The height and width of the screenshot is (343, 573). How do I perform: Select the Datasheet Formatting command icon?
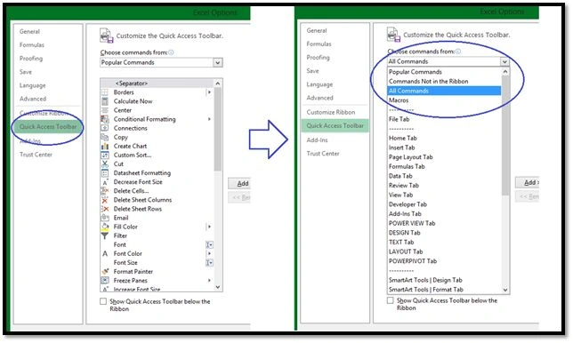105,173
